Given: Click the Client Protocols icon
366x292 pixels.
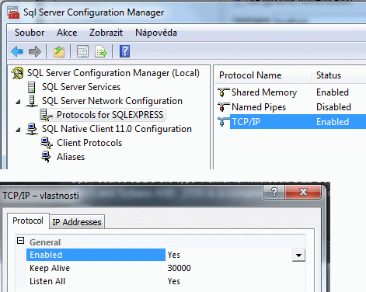Looking at the screenshot, I should (x=47, y=143).
